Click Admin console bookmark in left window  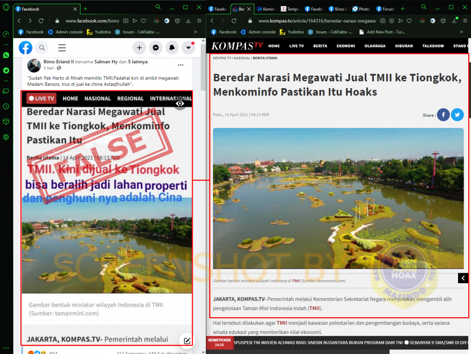point(65,32)
